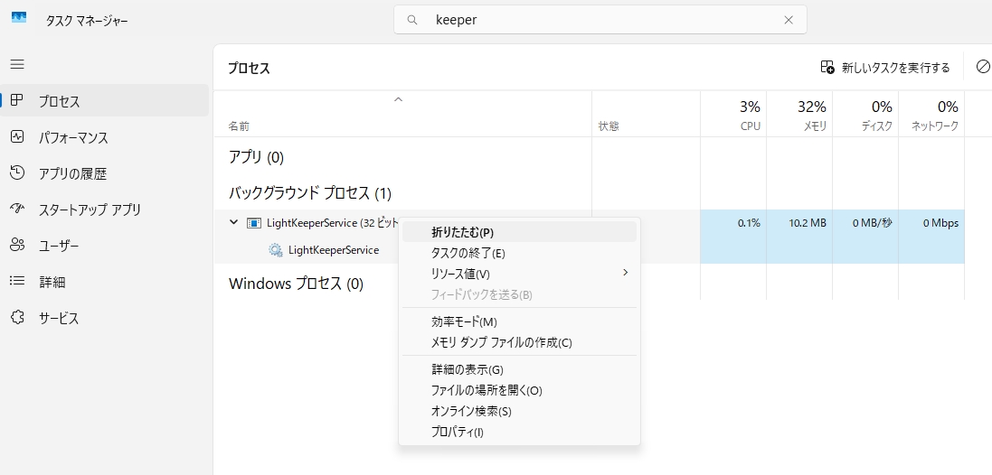Click the gear icon beside child LightKeeperService

point(275,249)
